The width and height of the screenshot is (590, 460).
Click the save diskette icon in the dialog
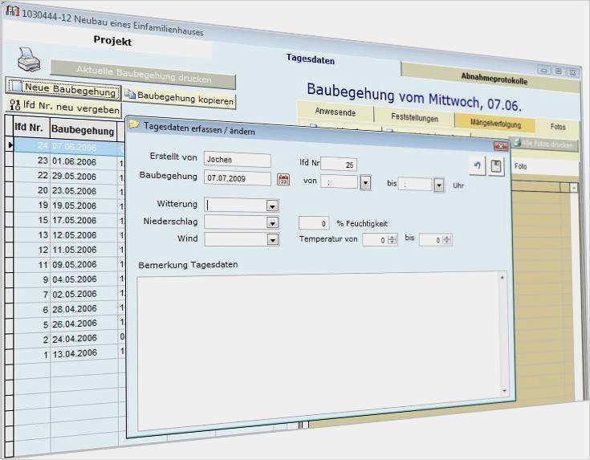[x=497, y=166]
